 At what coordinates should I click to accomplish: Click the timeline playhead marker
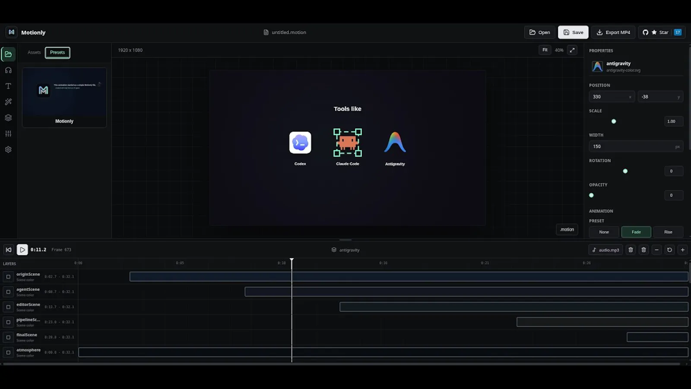292,261
